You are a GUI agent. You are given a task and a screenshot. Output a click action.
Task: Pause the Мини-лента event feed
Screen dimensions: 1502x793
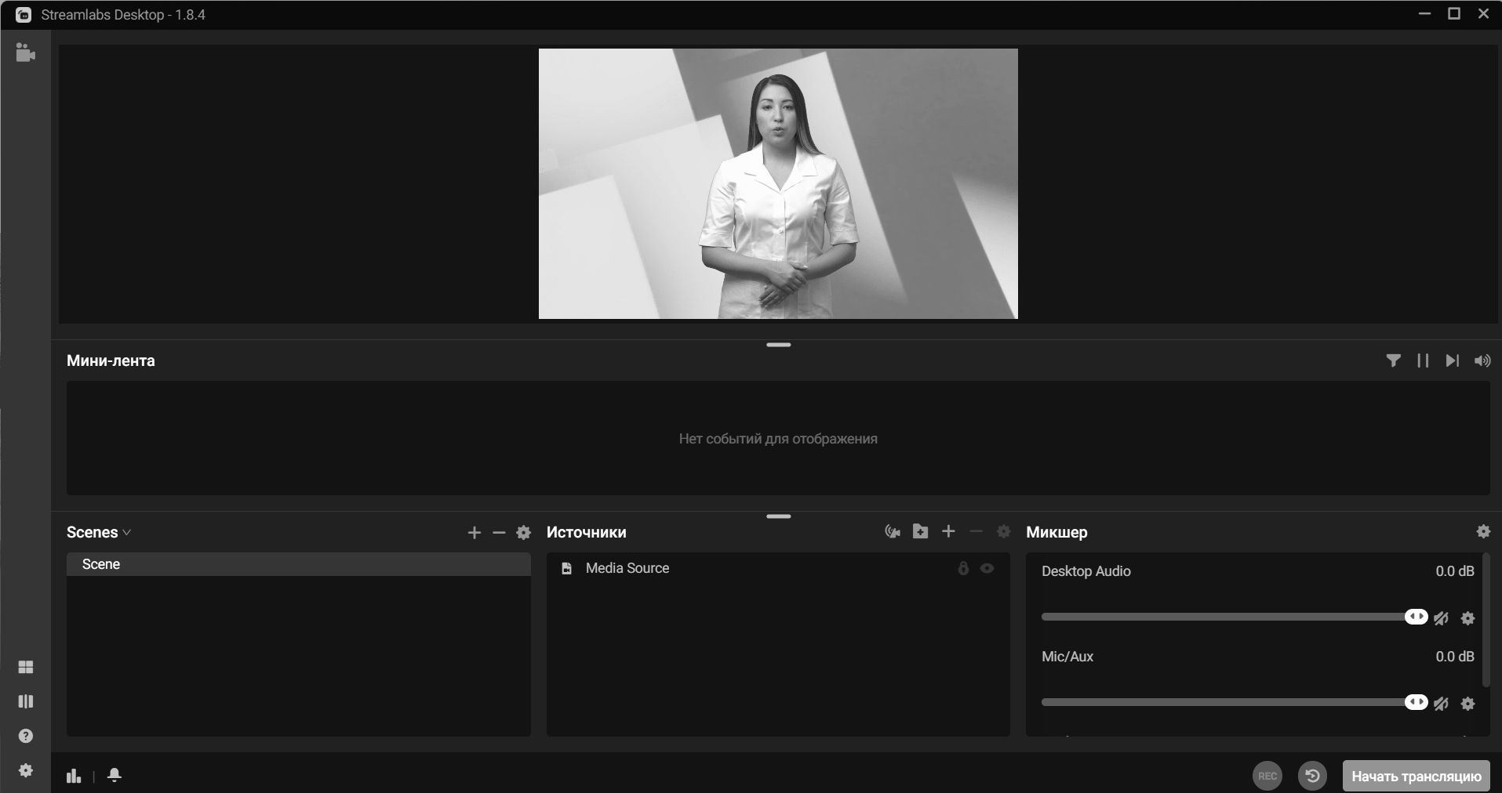click(1423, 360)
